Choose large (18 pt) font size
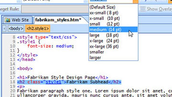 [113, 35]
